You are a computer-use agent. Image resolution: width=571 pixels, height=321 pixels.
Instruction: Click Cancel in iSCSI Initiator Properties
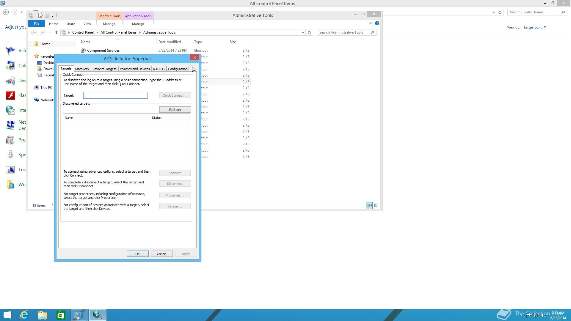pyautogui.click(x=162, y=254)
